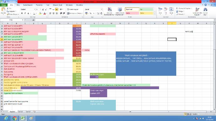
Task: Apply the Normal cell style
Action: tap(132, 9)
